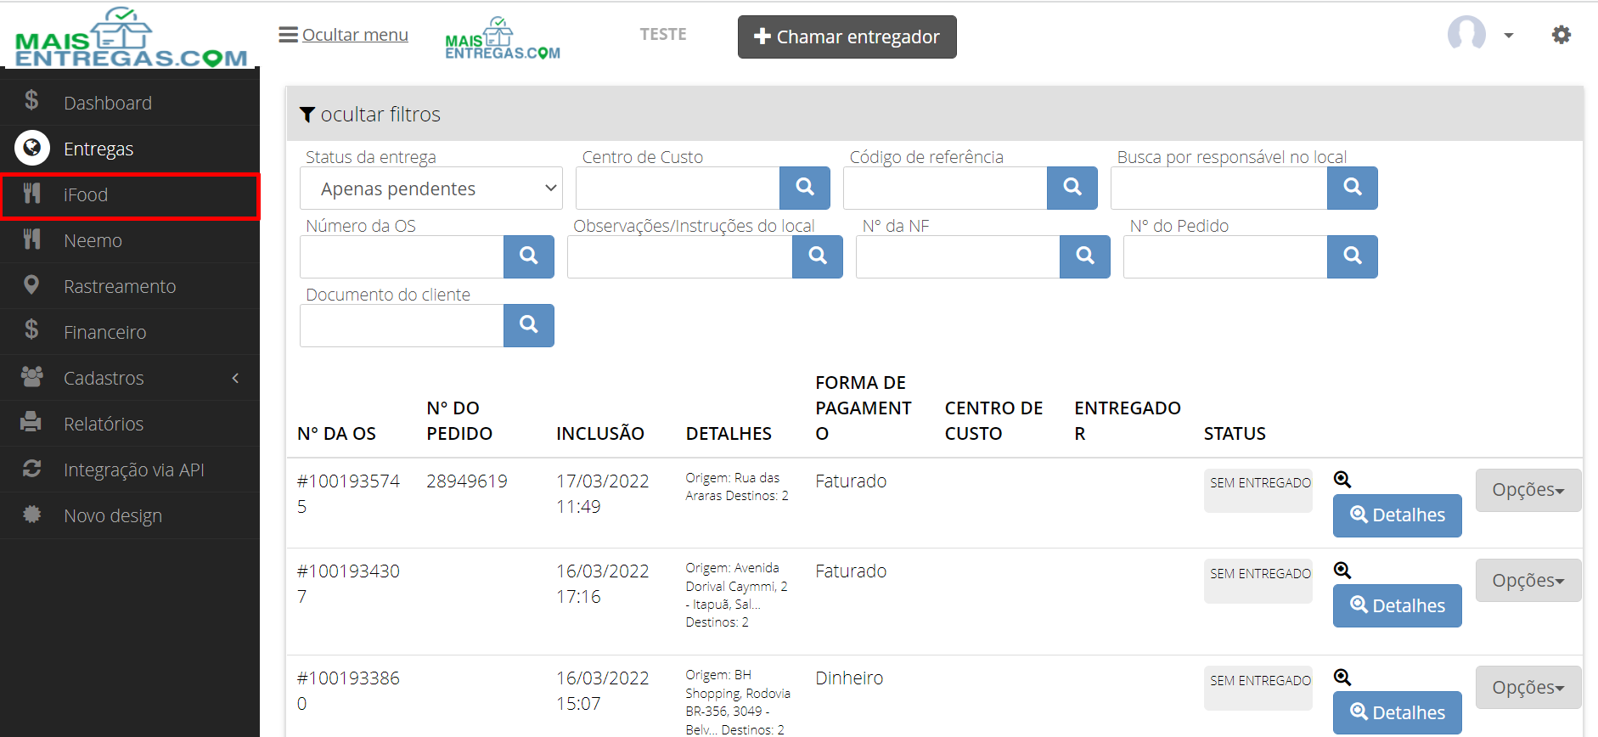Go to Rastreamento in sidebar

tap(130, 286)
